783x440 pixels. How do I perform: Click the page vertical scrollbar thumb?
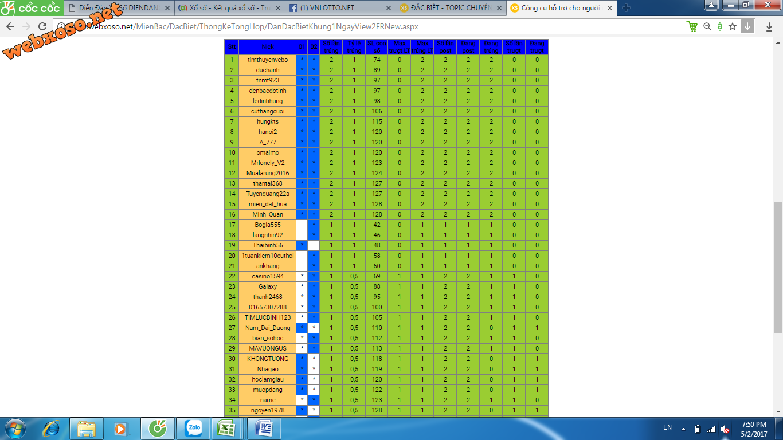coord(778,266)
